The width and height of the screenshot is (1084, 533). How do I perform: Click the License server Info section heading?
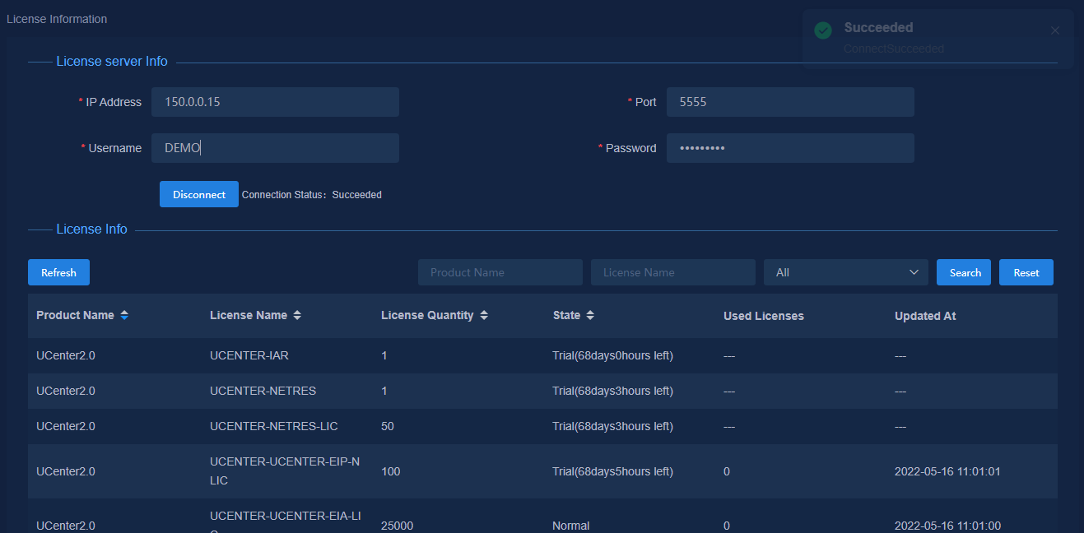point(112,62)
